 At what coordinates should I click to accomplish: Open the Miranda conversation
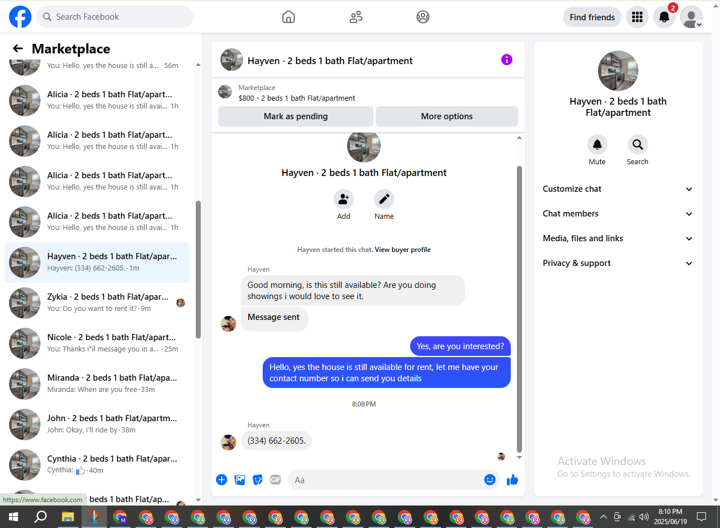[97, 384]
